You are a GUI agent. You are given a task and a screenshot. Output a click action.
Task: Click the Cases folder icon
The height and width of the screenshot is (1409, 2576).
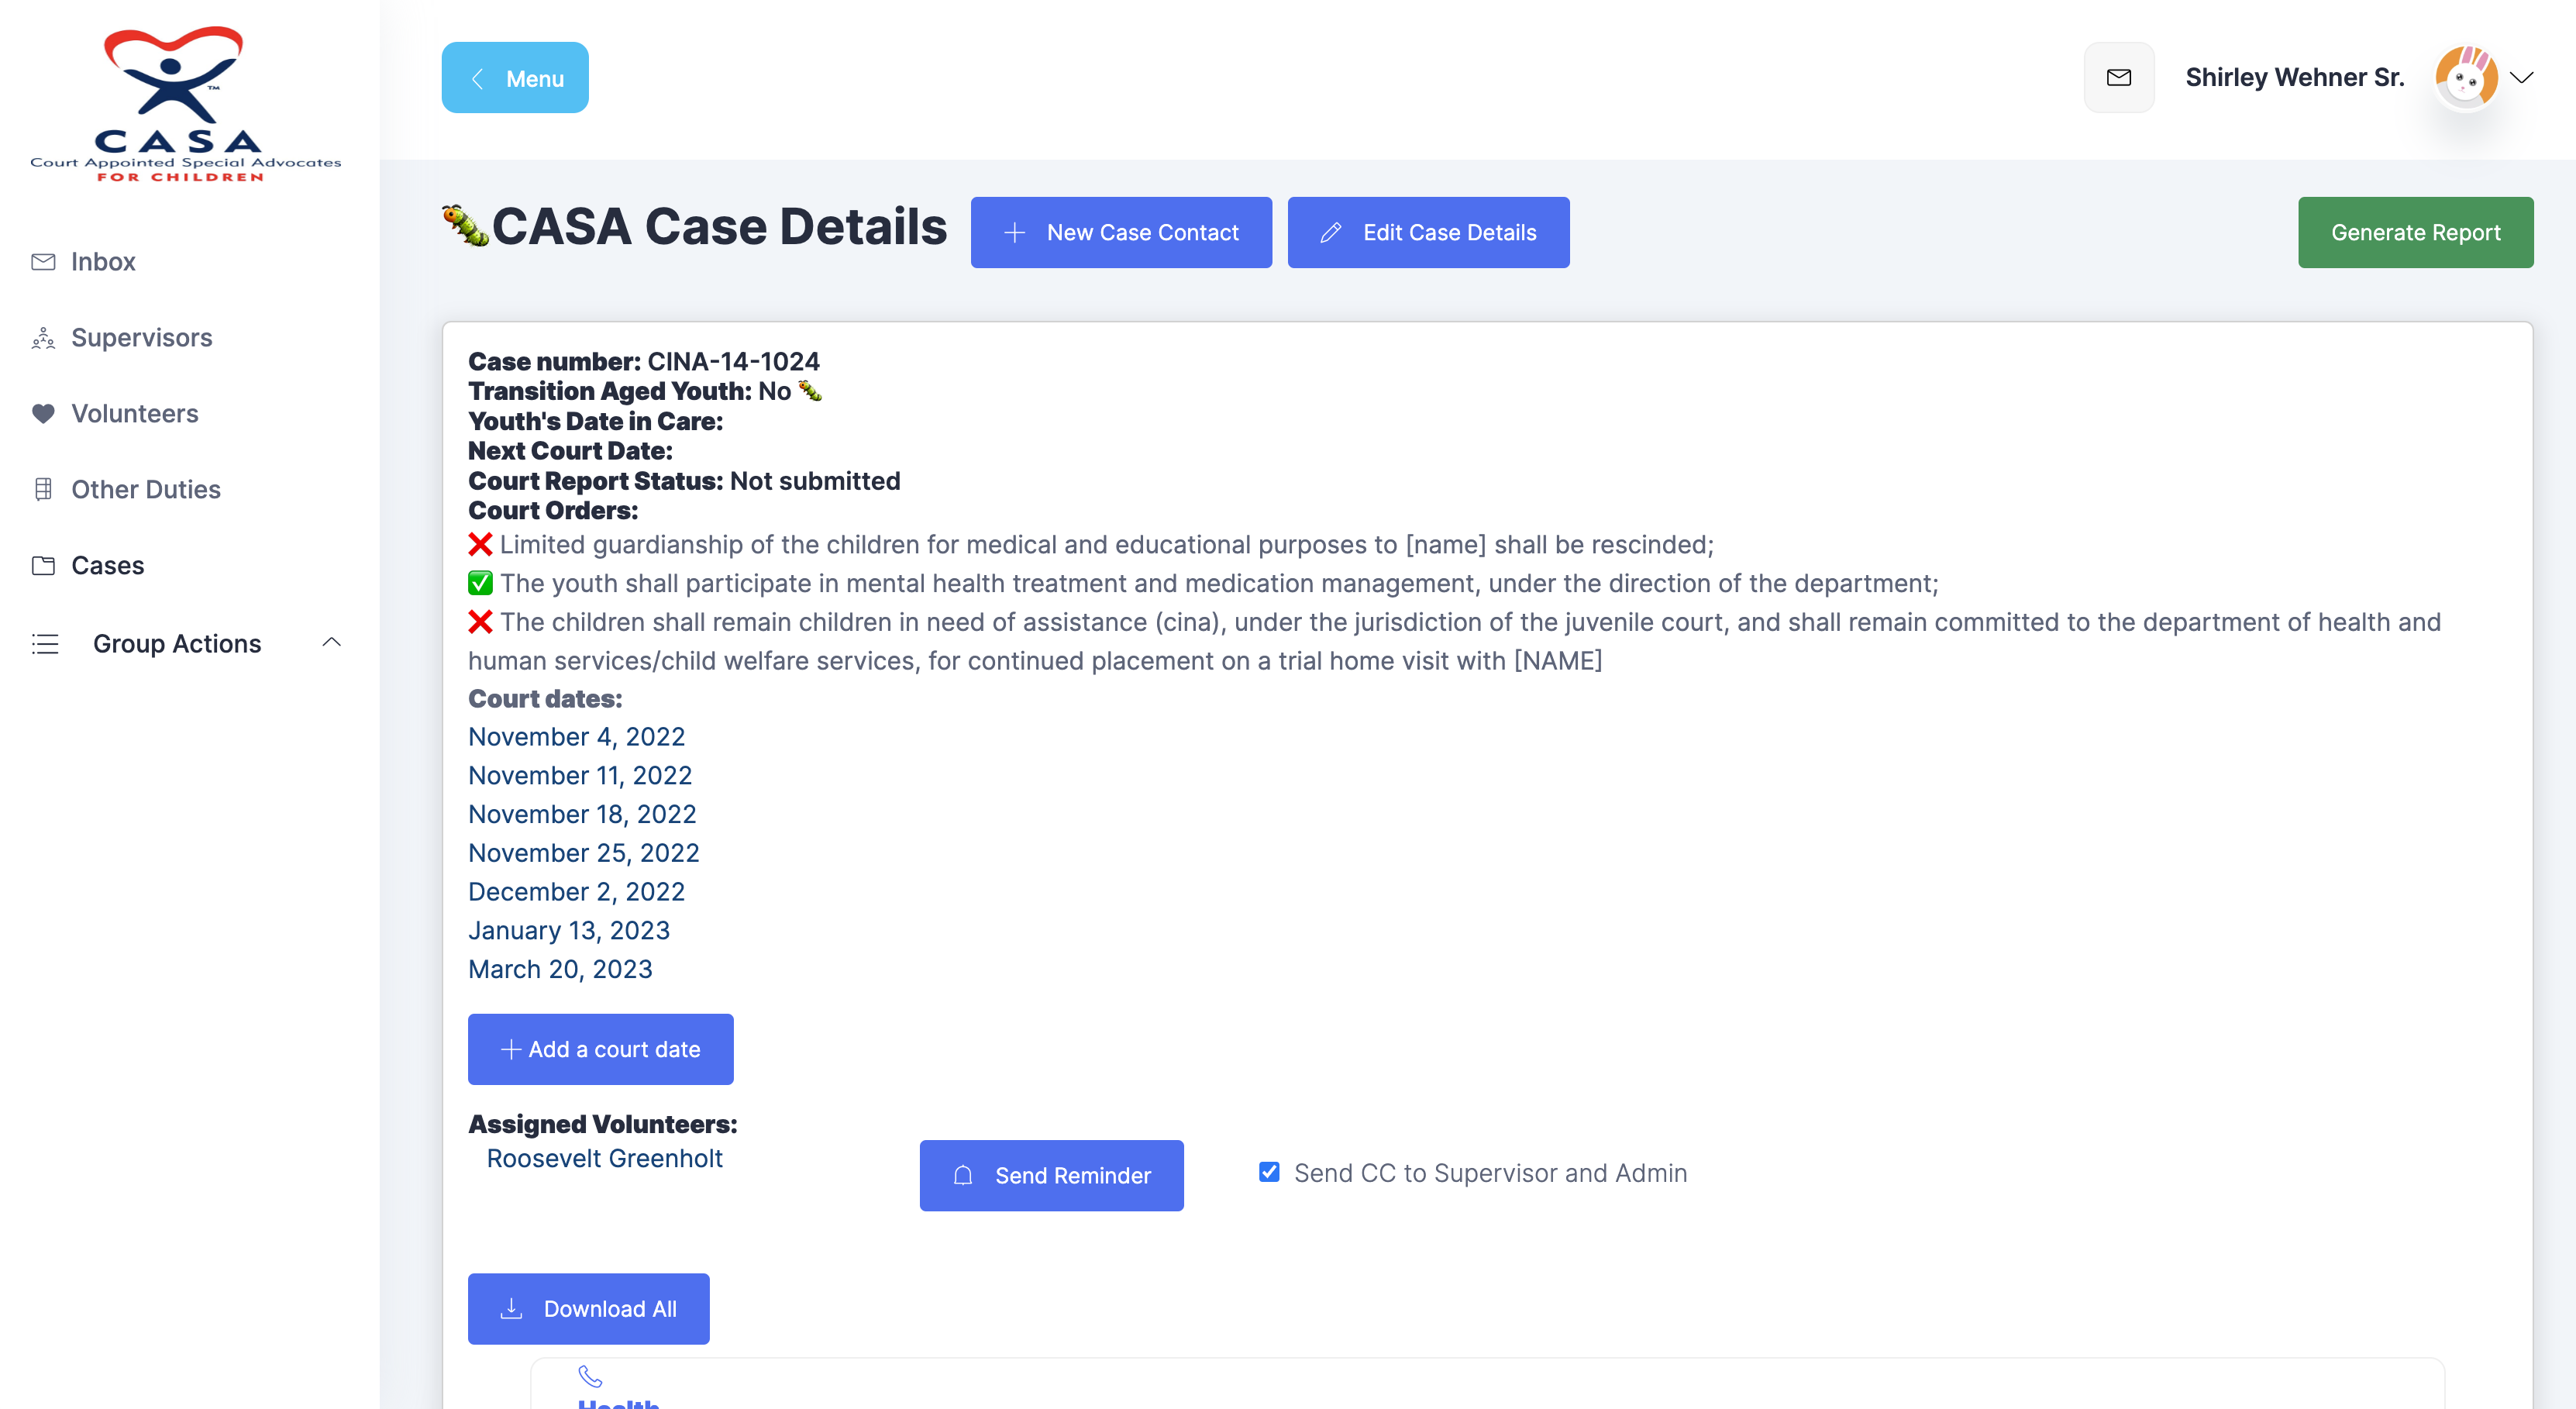44,565
